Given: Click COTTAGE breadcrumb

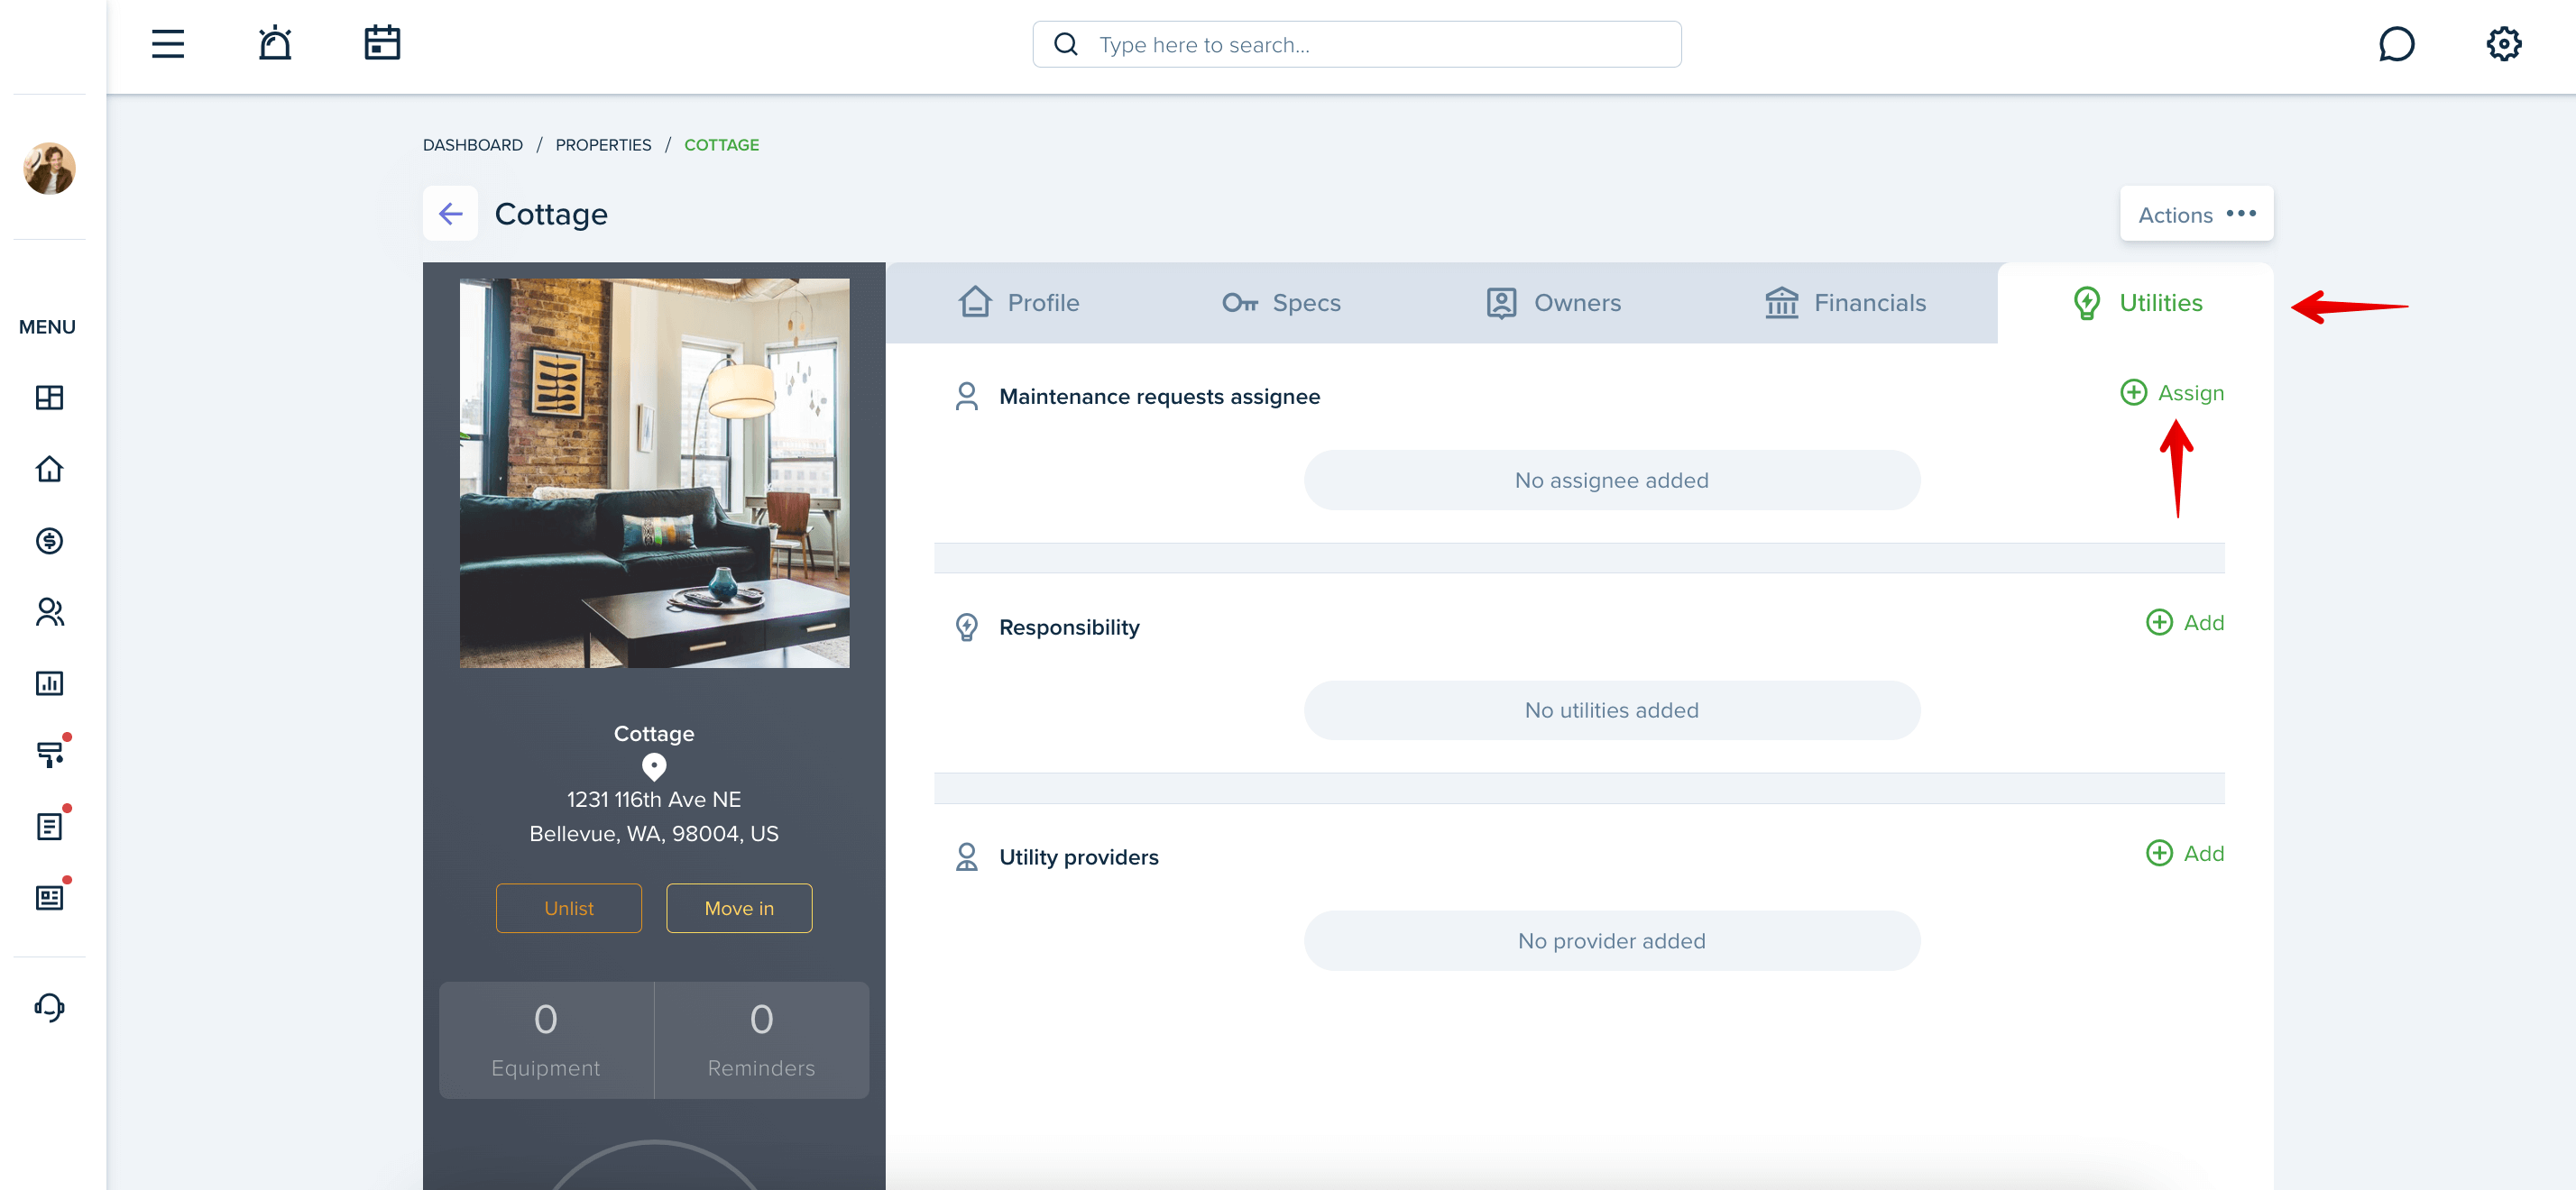Looking at the screenshot, I should coord(721,145).
